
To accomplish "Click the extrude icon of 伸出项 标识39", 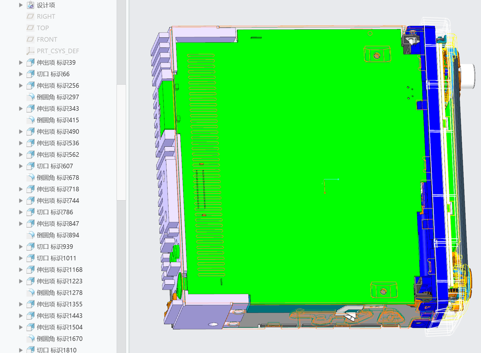I will pyautogui.click(x=31, y=62).
